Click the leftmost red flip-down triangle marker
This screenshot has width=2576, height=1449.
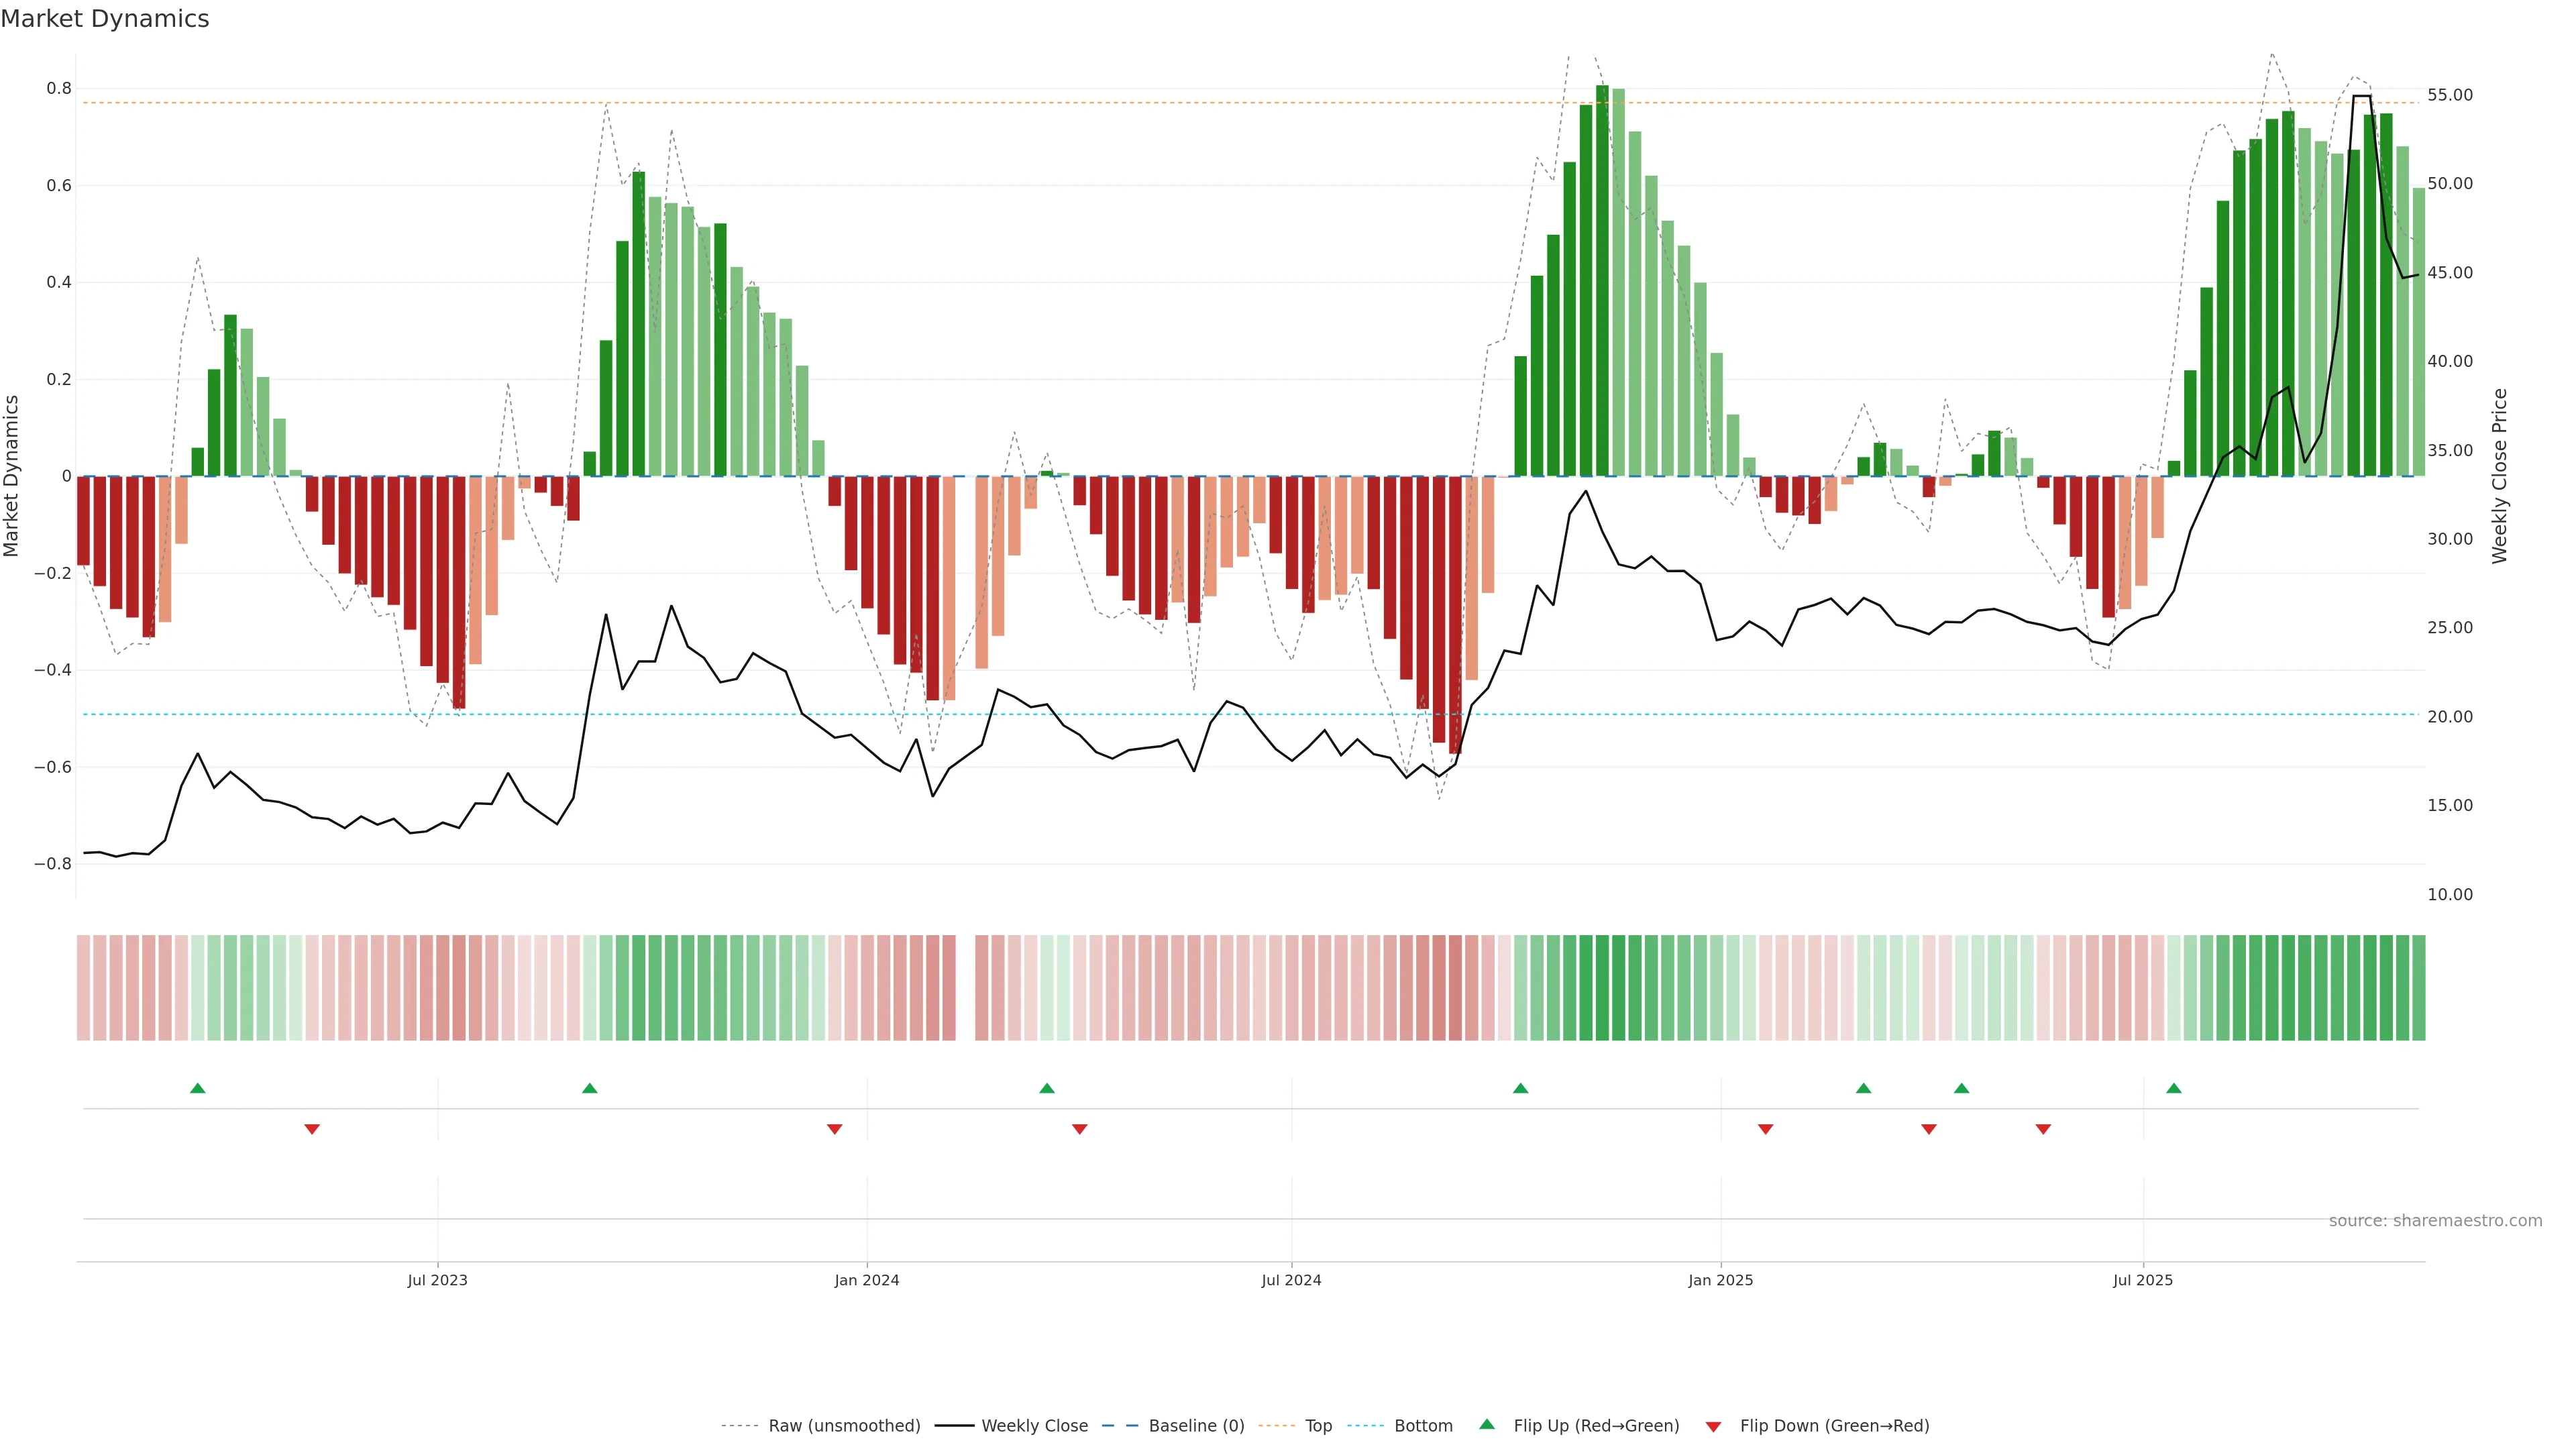pyautogui.click(x=312, y=1129)
